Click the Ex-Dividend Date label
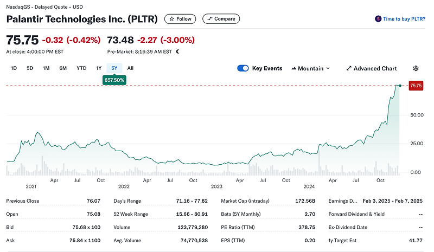This screenshot has height=252, width=434. click(348, 227)
